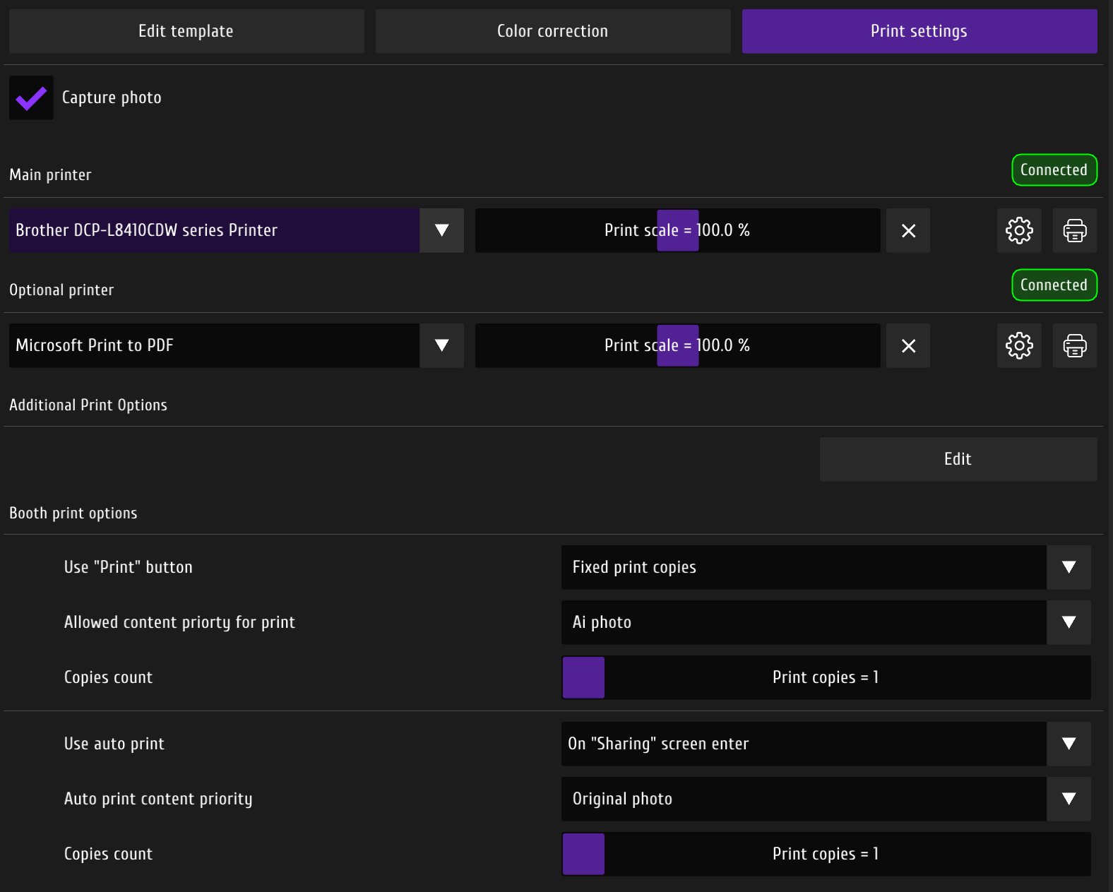Toggle the Capture photo checkbox
The width and height of the screenshot is (1113, 892).
[31, 97]
